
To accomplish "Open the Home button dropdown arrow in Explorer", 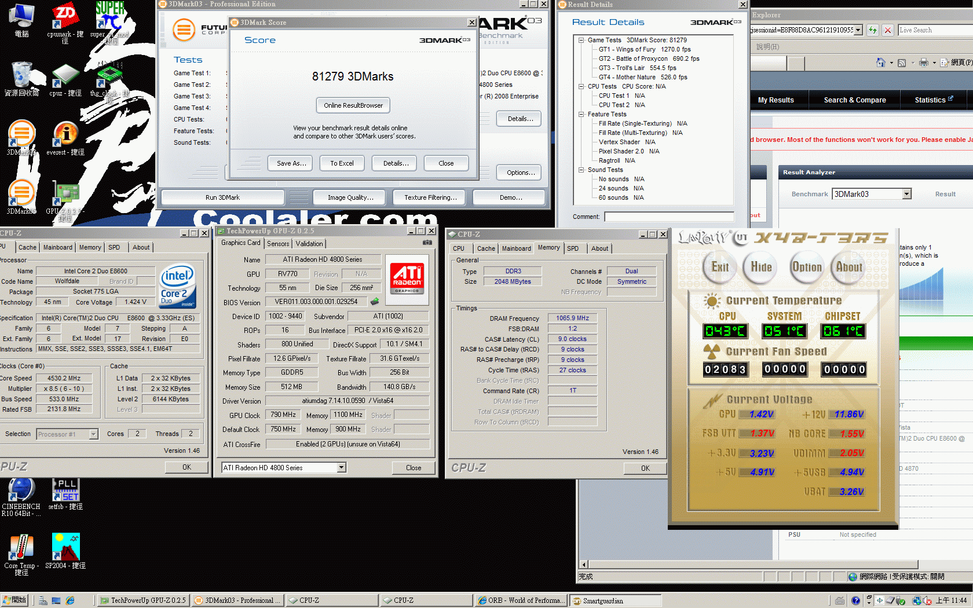I will click(891, 63).
